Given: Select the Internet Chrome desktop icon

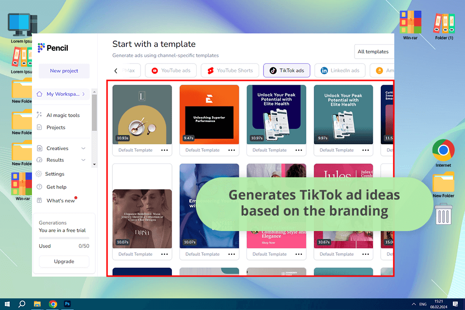Looking at the screenshot, I should (x=443, y=153).
